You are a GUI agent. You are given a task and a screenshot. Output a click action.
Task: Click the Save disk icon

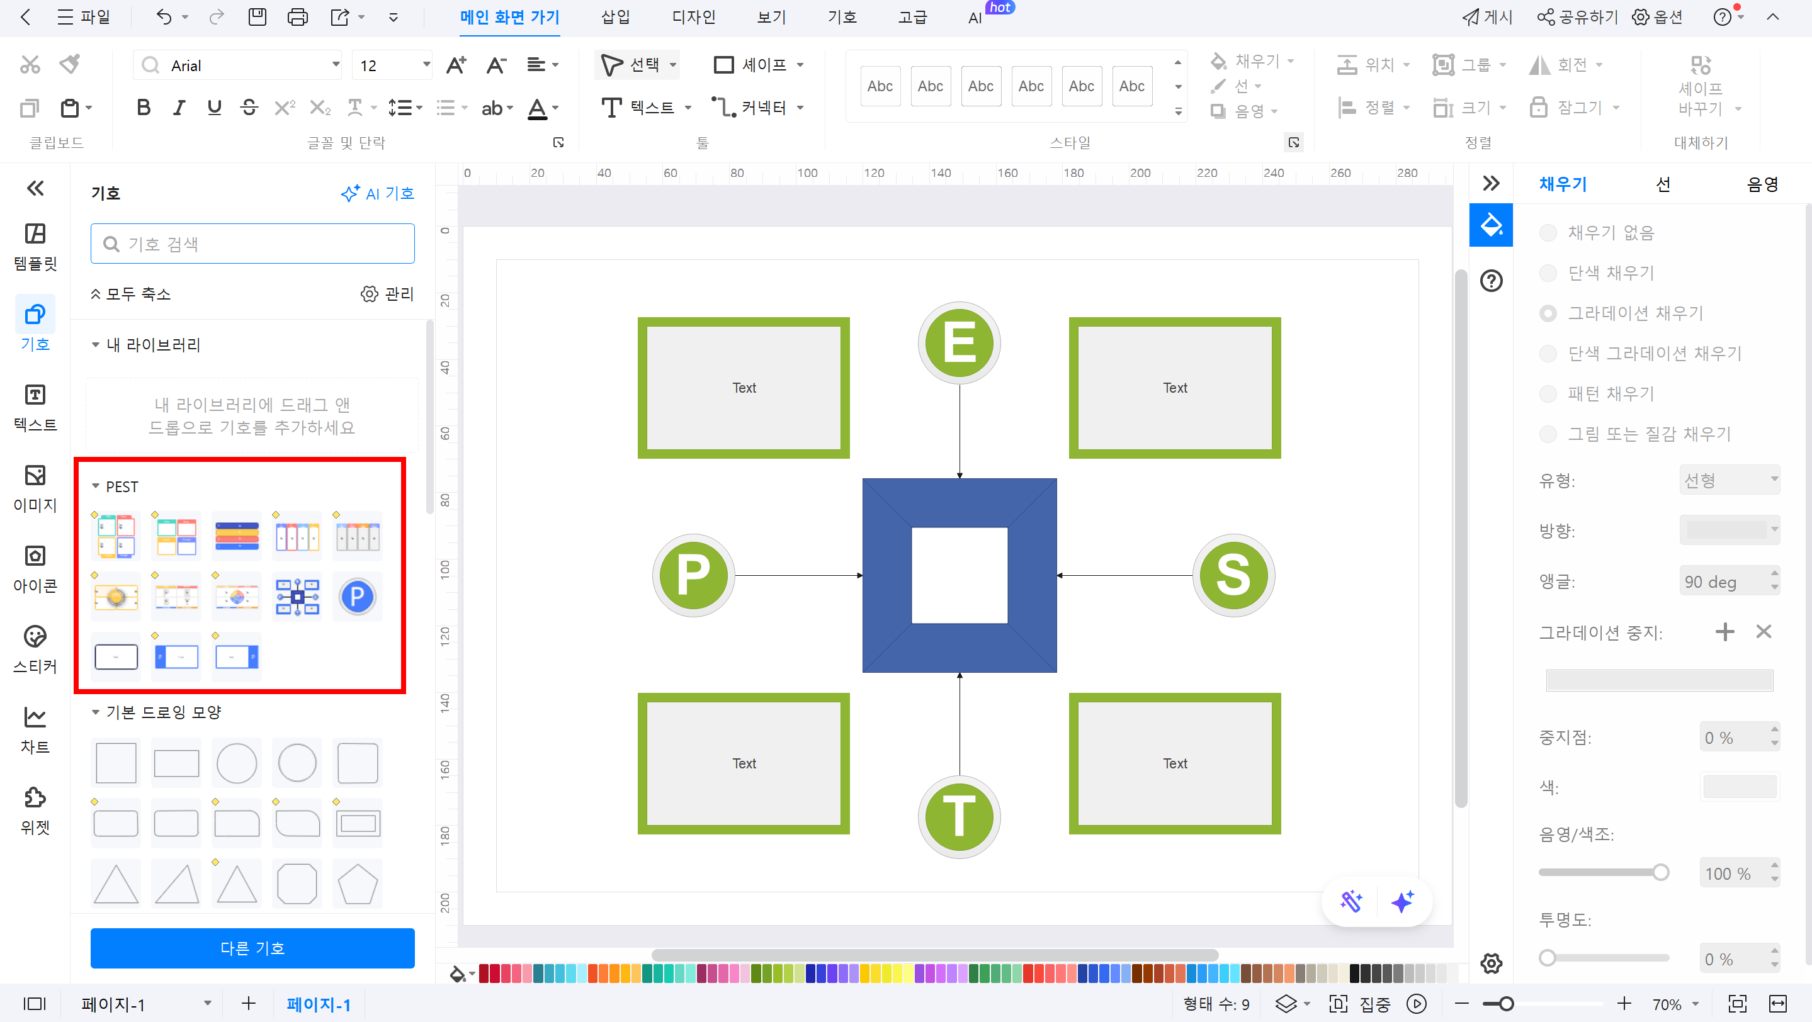pyautogui.click(x=258, y=17)
